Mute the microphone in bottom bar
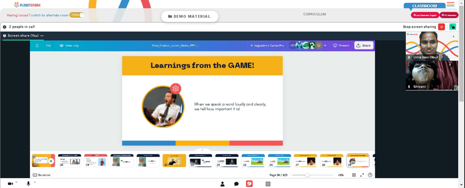465x188 pixels. coord(28,184)
